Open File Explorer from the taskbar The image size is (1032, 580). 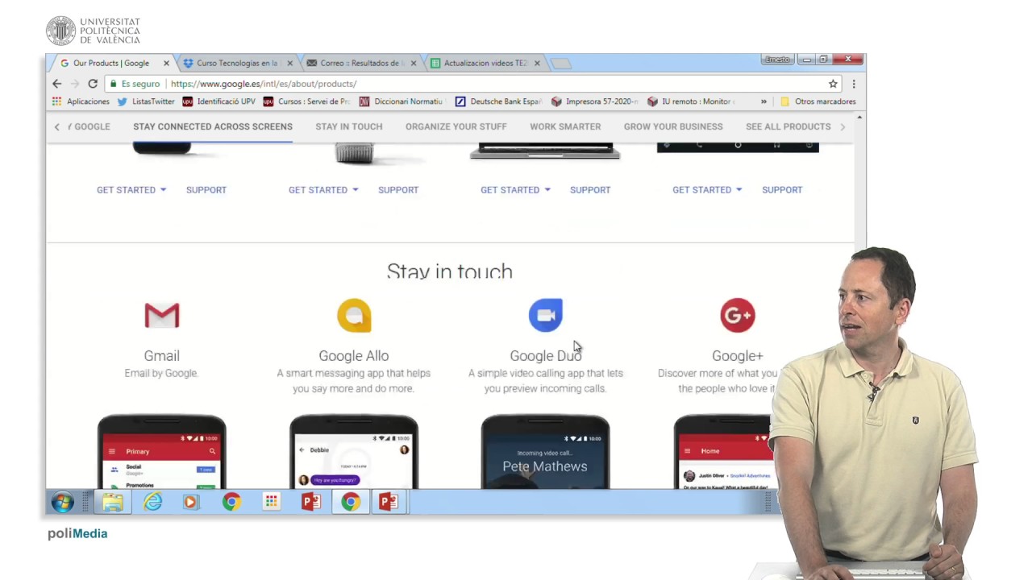113,503
